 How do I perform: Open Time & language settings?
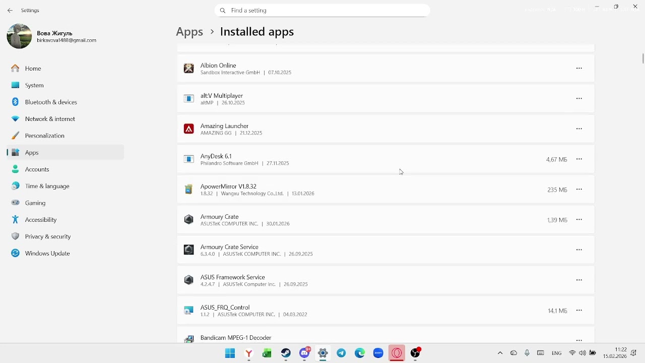(66, 186)
